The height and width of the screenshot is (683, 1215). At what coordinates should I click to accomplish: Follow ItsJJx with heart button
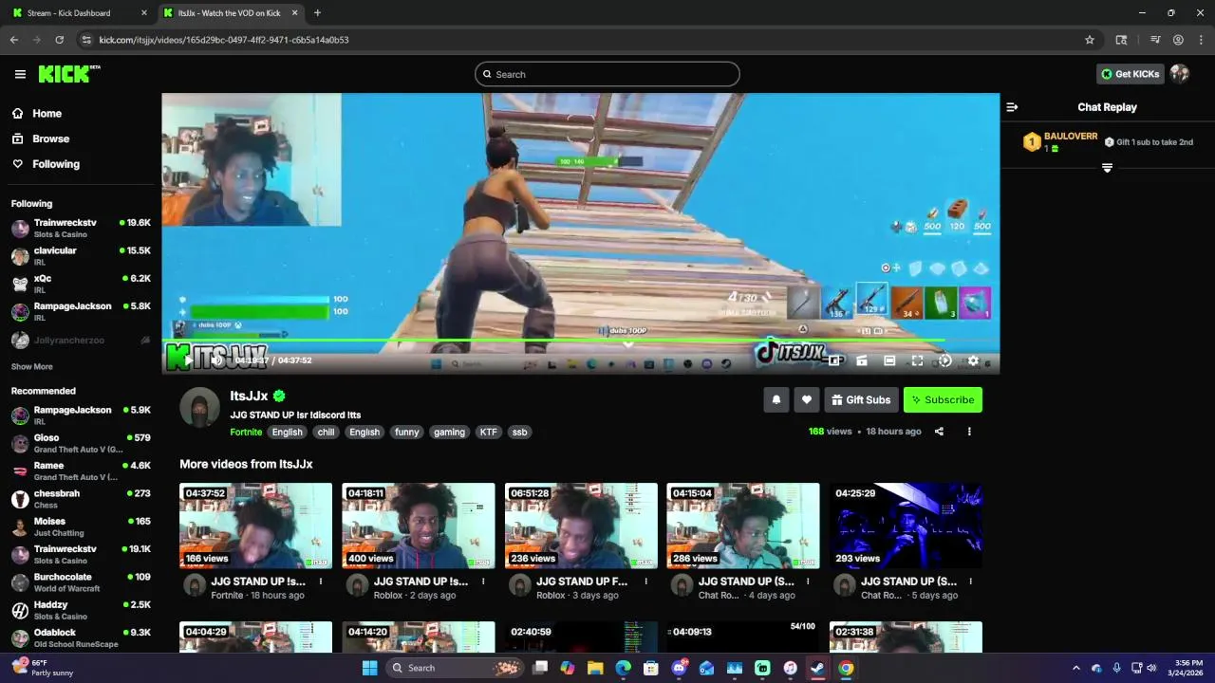click(807, 399)
